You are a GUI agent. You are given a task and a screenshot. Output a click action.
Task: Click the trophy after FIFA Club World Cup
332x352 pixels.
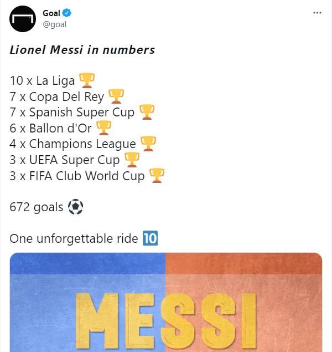[157, 176]
